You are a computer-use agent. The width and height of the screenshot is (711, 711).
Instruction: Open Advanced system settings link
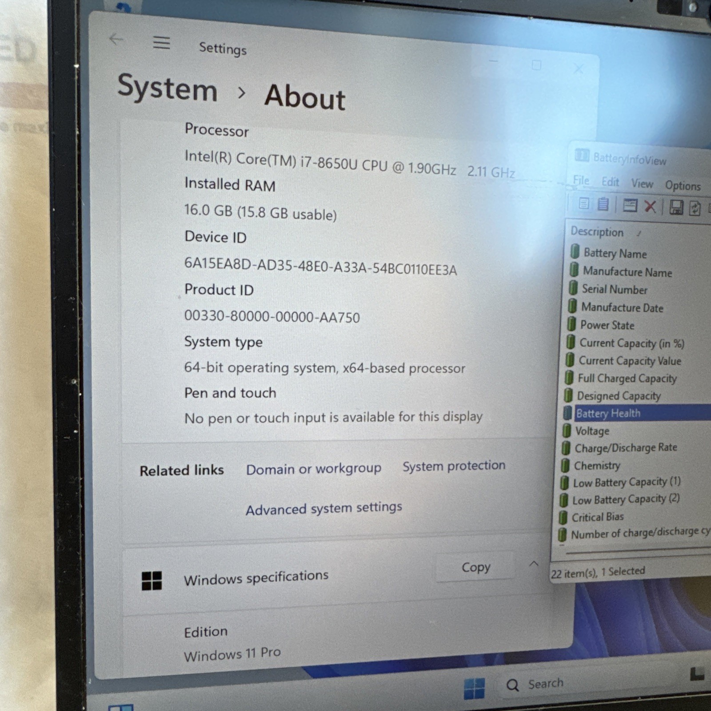[x=324, y=508]
